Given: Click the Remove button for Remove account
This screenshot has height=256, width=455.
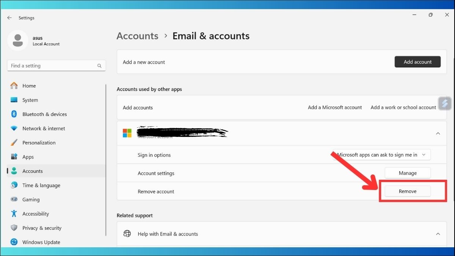Looking at the screenshot, I should pyautogui.click(x=408, y=191).
